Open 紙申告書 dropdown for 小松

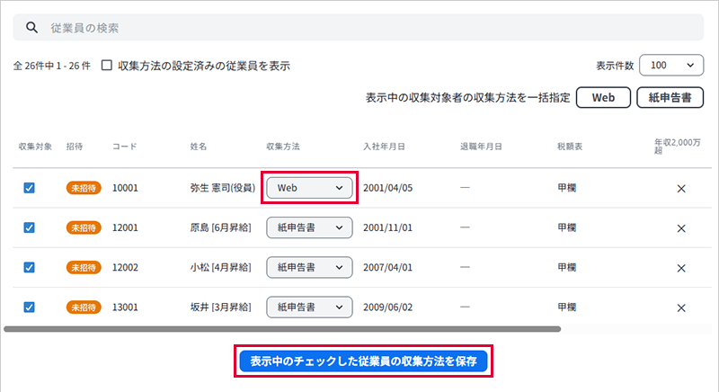(x=309, y=268)
